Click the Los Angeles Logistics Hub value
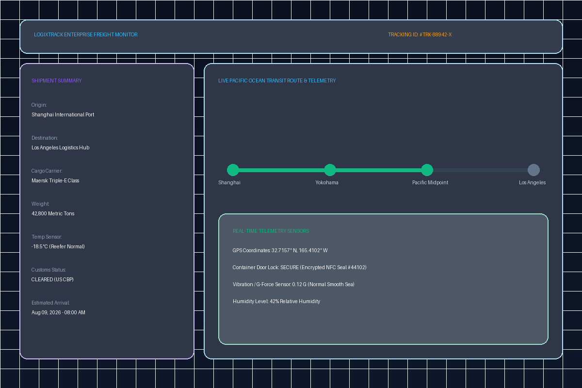Viewport: 582px width, 388px height. 61,147
